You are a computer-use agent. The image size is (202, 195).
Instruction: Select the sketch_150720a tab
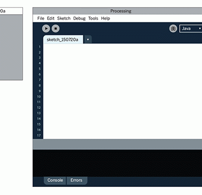63,40
